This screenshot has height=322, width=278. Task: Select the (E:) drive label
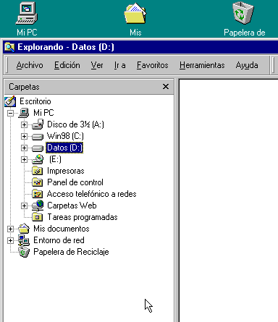55,159
